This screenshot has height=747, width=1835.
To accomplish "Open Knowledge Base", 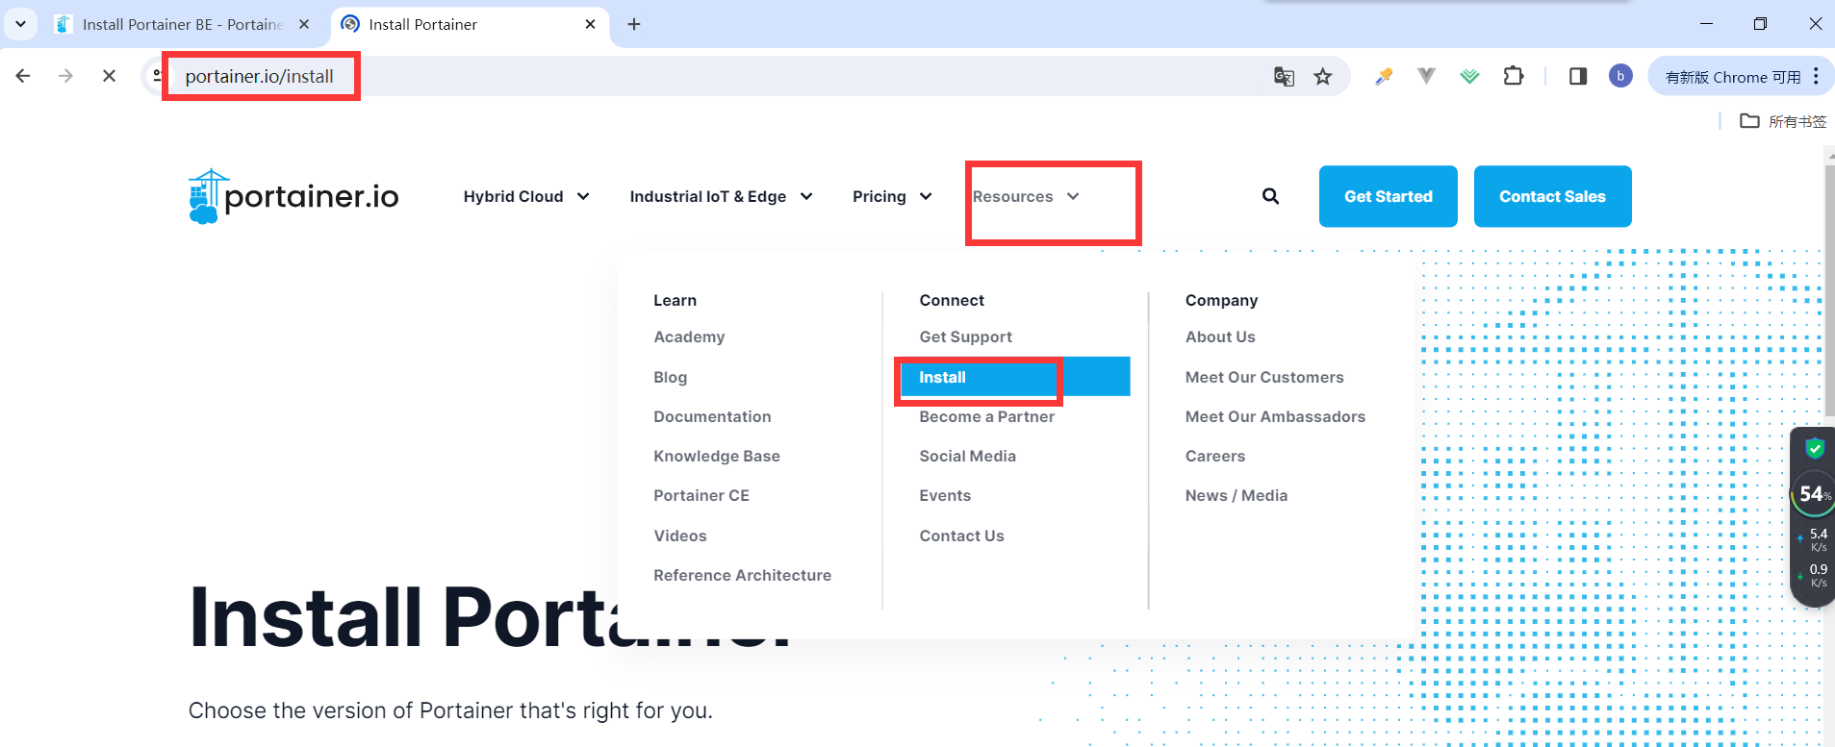I will (717, 456).
